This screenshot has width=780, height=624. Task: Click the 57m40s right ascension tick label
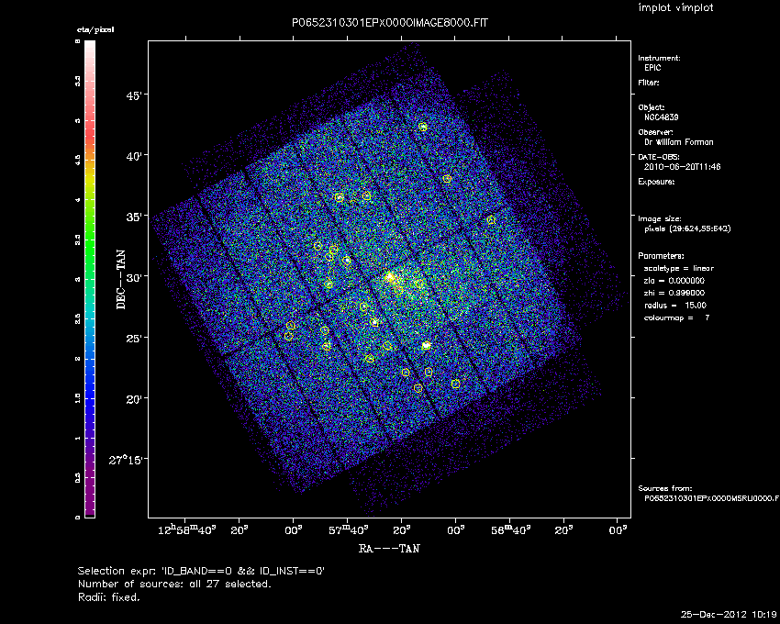[348, 530]
